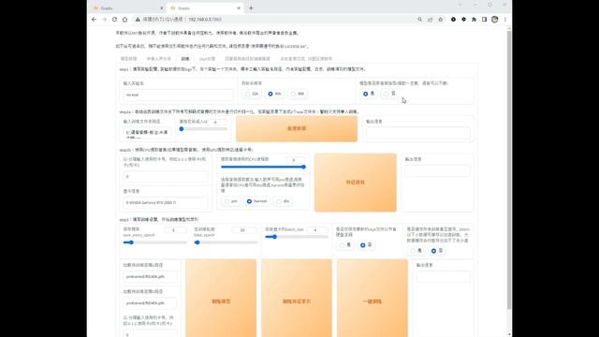Viewport: 599px width, 337px height.
Task: Click the GPU card index input in step2b
Action: (166, 177)
